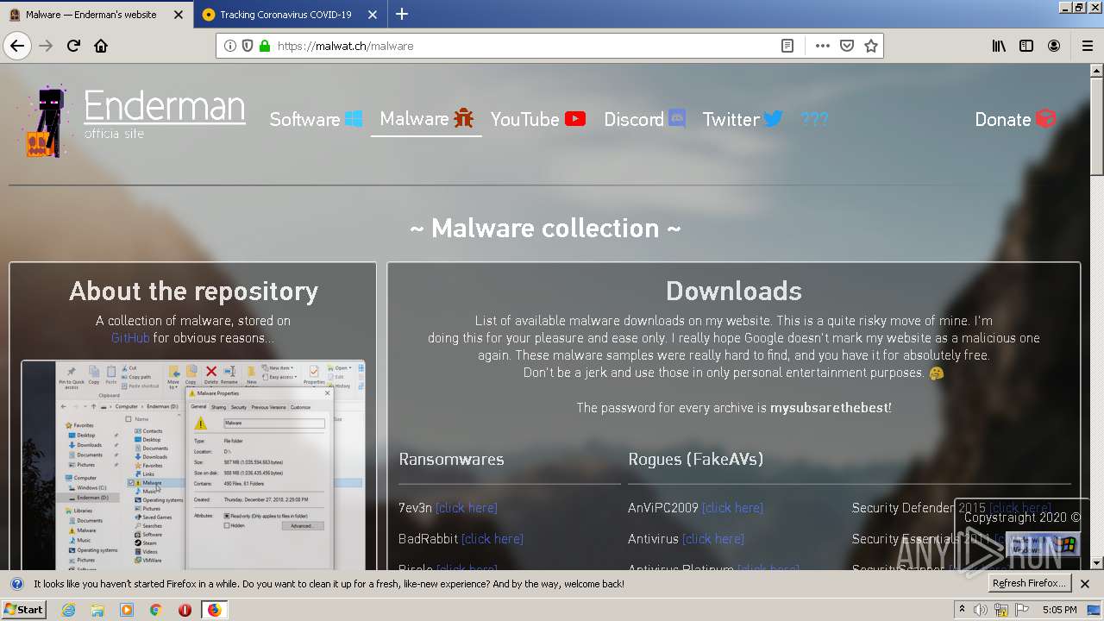Show hidden system tray icons
The image size is (1104, 621).
coord(962,610)
